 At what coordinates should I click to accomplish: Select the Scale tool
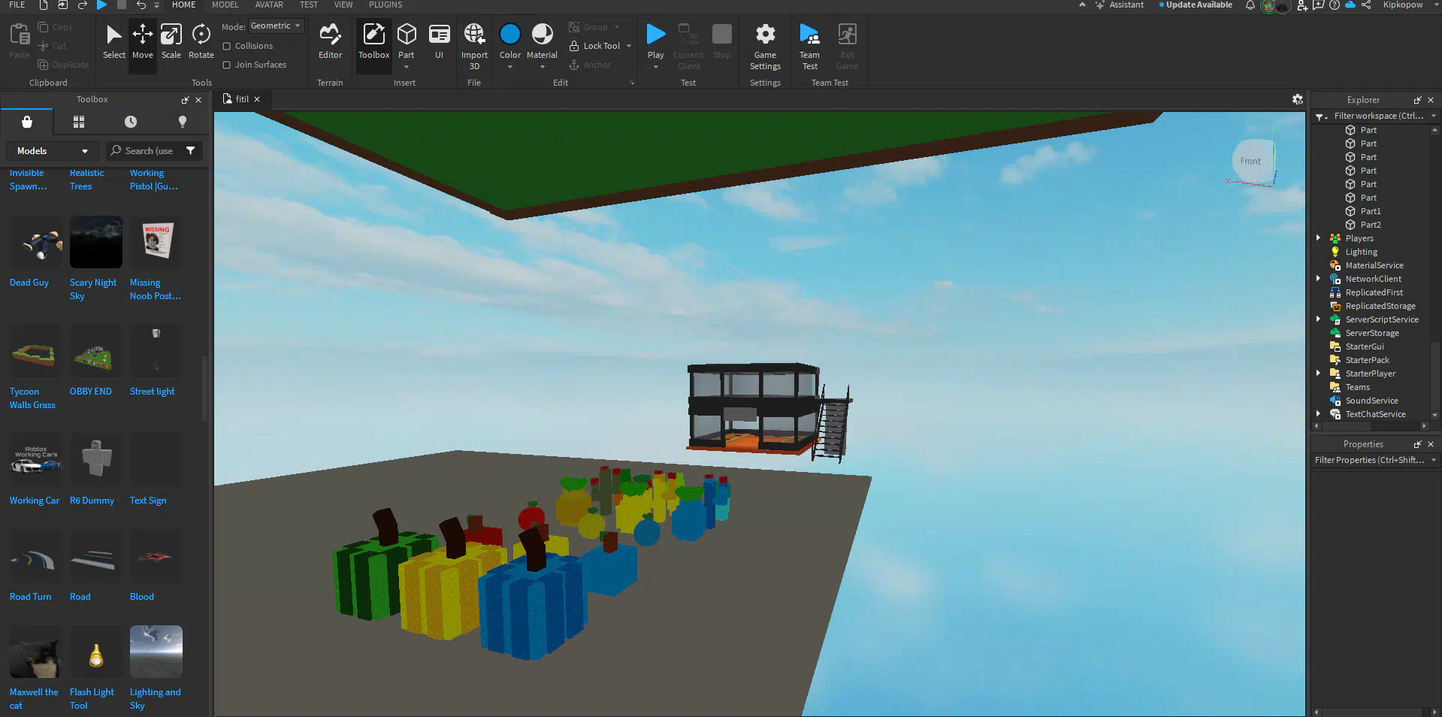171,41
